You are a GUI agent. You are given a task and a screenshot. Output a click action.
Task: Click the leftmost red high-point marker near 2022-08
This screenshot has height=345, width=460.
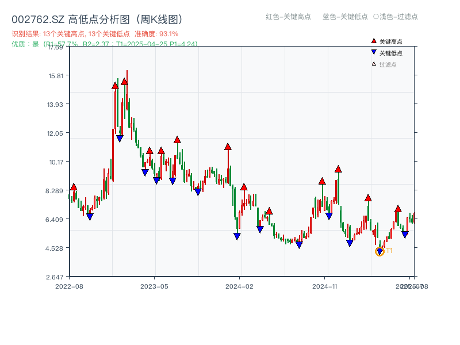74,186
